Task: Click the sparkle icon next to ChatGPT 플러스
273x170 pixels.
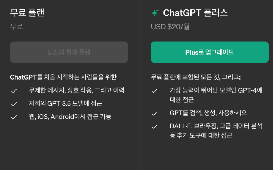Action: pyautogui.click(x=155, y=12)
